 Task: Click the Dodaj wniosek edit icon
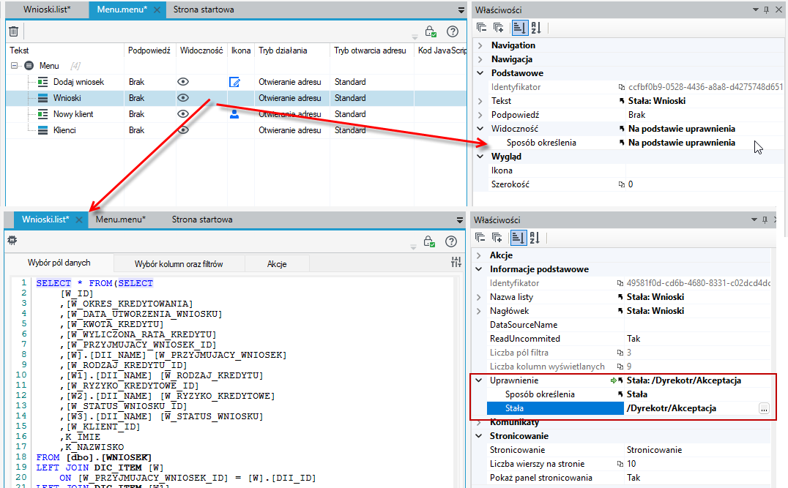pyautogui.click(x=234, y=82)
